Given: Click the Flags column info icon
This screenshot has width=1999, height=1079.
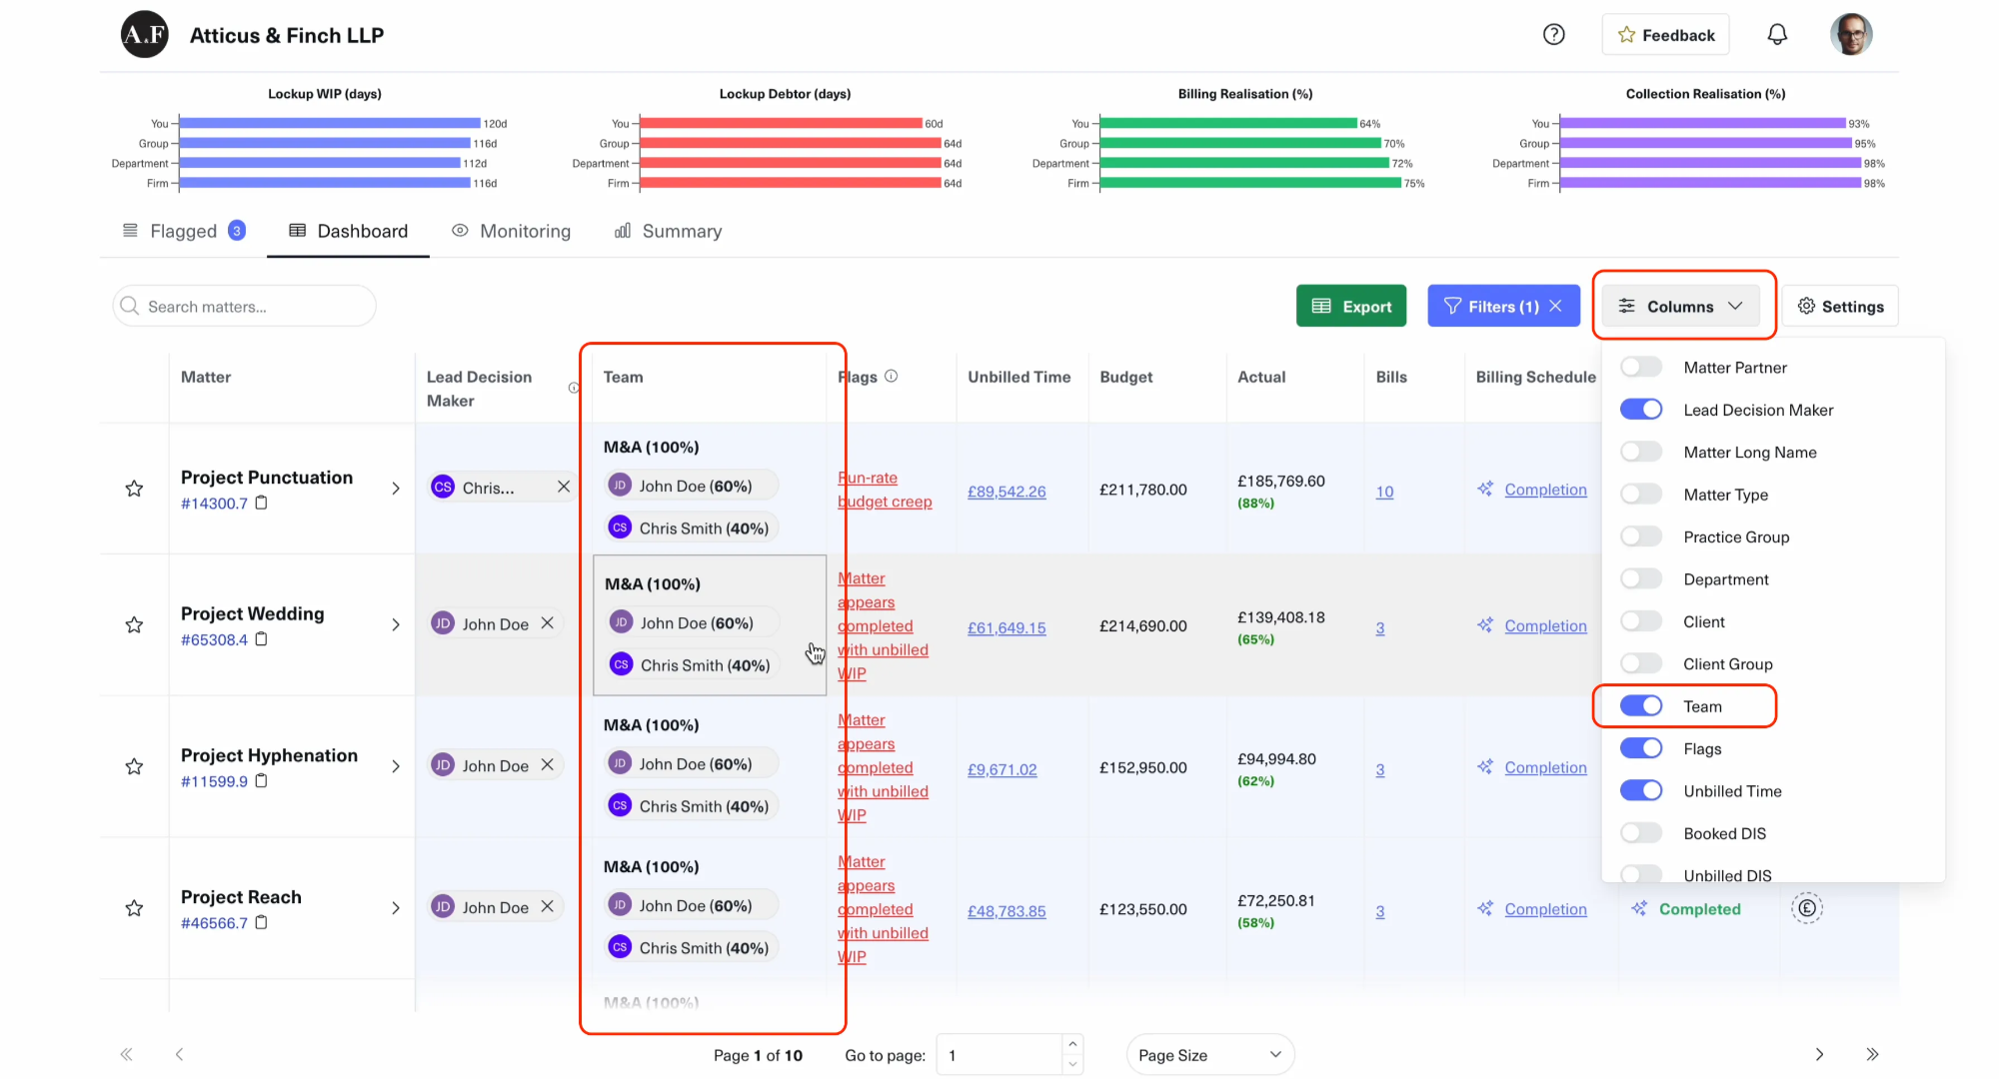Looking at the screenshot, I should [892, 377].
